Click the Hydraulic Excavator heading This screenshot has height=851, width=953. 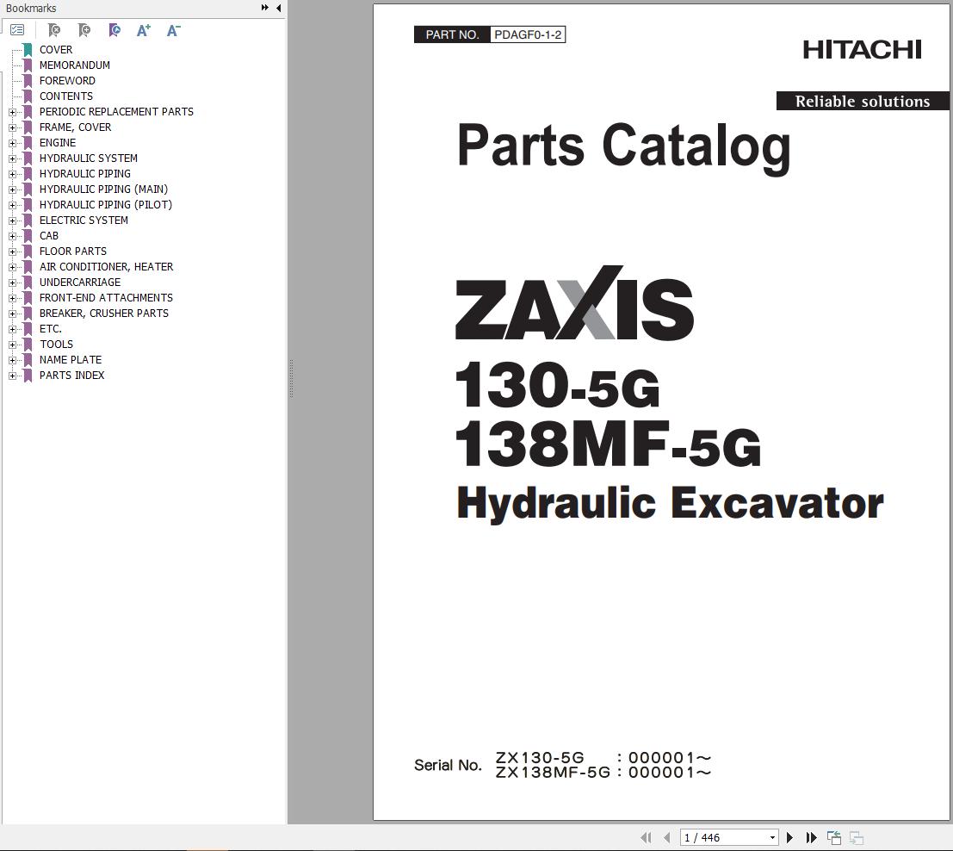pyautogui.click(x=670, y=504)
